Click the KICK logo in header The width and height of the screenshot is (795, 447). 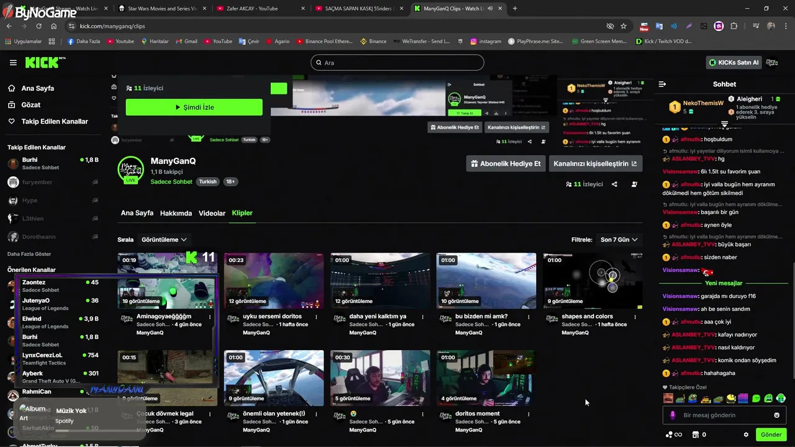(x=45, y=62)
